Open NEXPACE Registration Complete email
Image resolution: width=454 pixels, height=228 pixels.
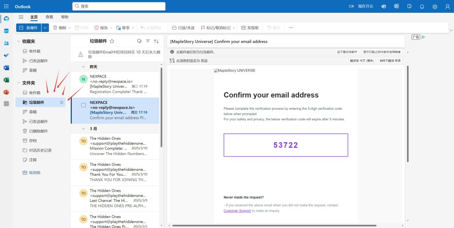[x=115, y=84]
